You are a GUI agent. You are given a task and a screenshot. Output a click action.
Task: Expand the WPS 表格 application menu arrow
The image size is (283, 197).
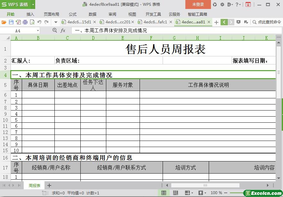click(33, 4)
